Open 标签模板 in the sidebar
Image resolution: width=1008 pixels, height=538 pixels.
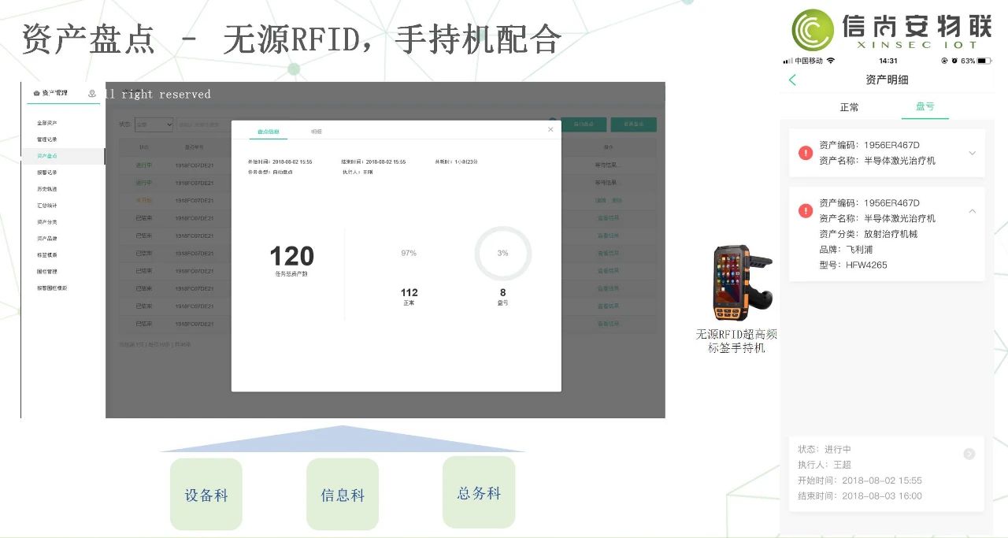(x=47, y=255)
